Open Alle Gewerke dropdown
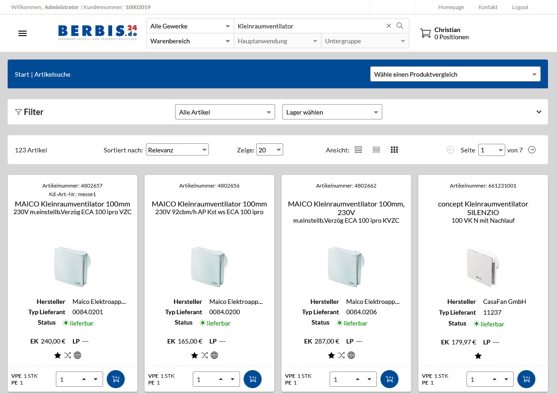 (190, 26)
